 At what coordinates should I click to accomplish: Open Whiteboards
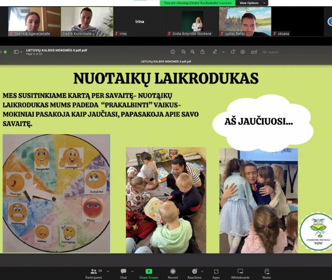240,274
